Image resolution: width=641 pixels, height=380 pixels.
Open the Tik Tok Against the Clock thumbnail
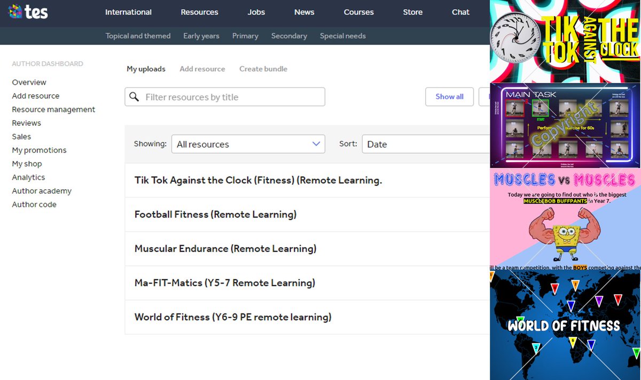[x=565, y=40]
